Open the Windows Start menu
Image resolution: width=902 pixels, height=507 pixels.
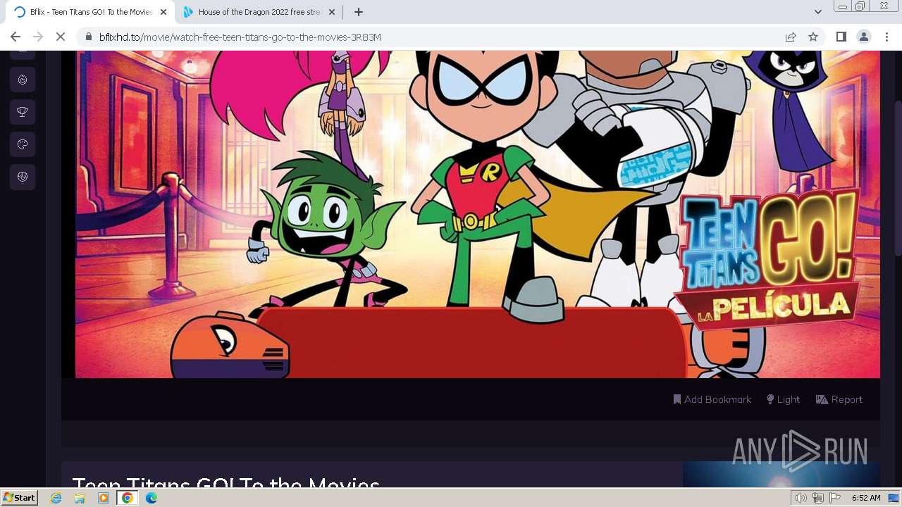point(20,498)
